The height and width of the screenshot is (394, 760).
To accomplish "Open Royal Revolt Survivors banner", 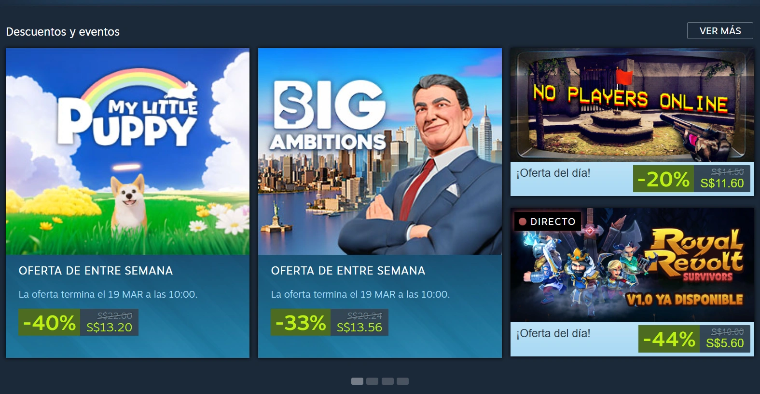I will pyautogui.click(x=632, y=265).
